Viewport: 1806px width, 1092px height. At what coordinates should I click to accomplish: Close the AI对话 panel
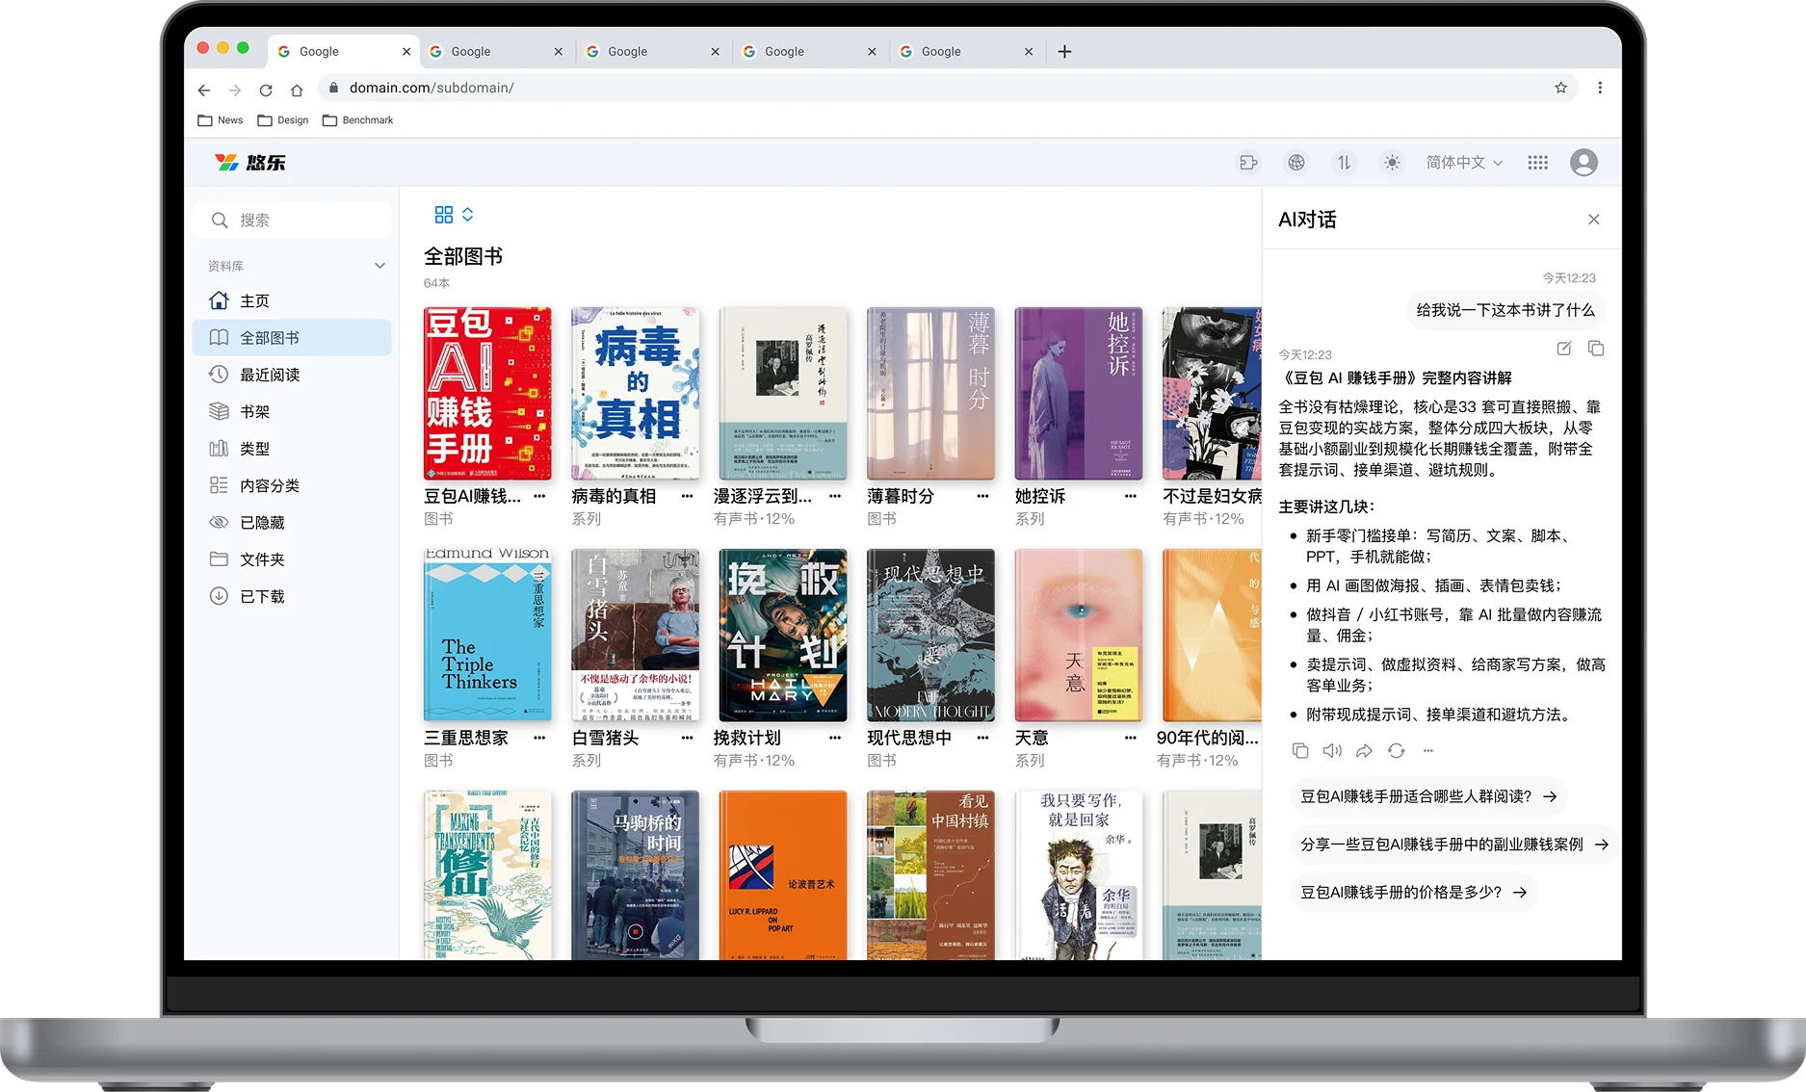(x=1594, y=220)
